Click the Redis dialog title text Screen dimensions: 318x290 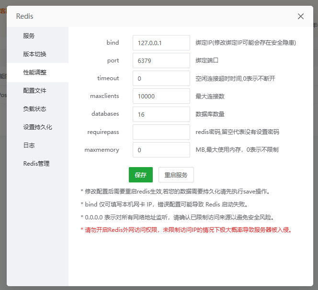click(24, 16)
